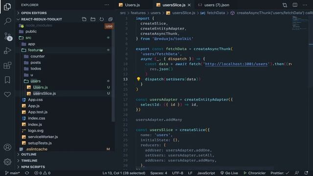Refresh the explorer file tree
Screen dimensions: 313x176
[102, 19]
